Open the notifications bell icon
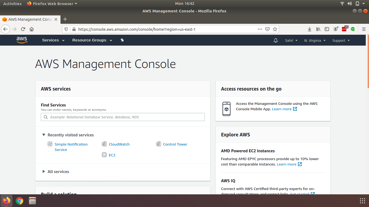Image resolution: width=369 pixels, height=207 pixels. click(276, 40)
